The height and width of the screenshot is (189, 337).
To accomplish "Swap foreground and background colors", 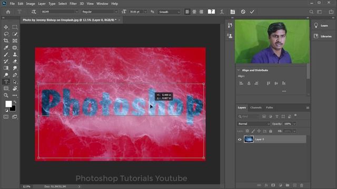I will pyautogui.click(x=15, y=102).
